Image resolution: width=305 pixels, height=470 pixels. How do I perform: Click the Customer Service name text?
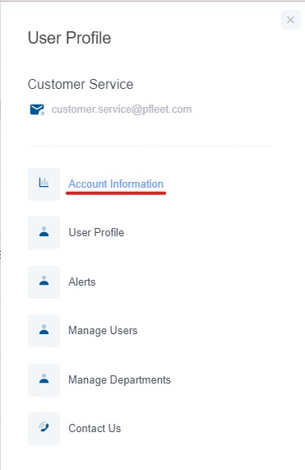pos(81,84)
